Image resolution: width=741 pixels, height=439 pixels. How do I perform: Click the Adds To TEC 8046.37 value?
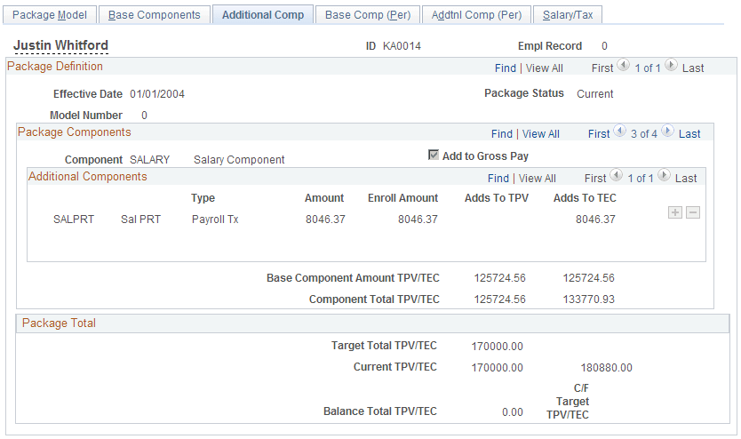tap(595, 219)
